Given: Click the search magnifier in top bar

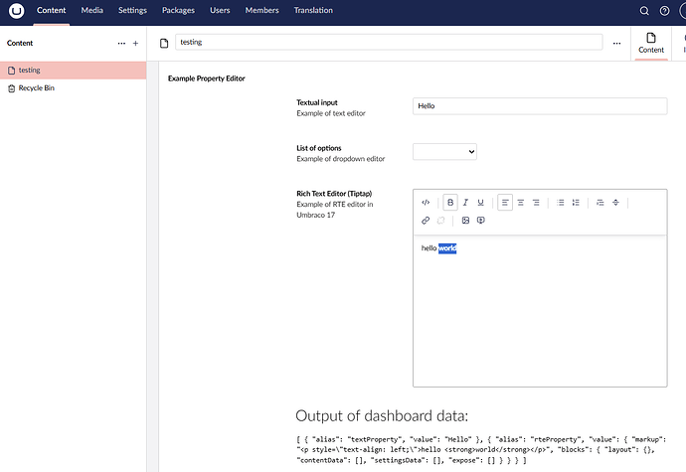Looking at the screenshot, I should [644, 11].
